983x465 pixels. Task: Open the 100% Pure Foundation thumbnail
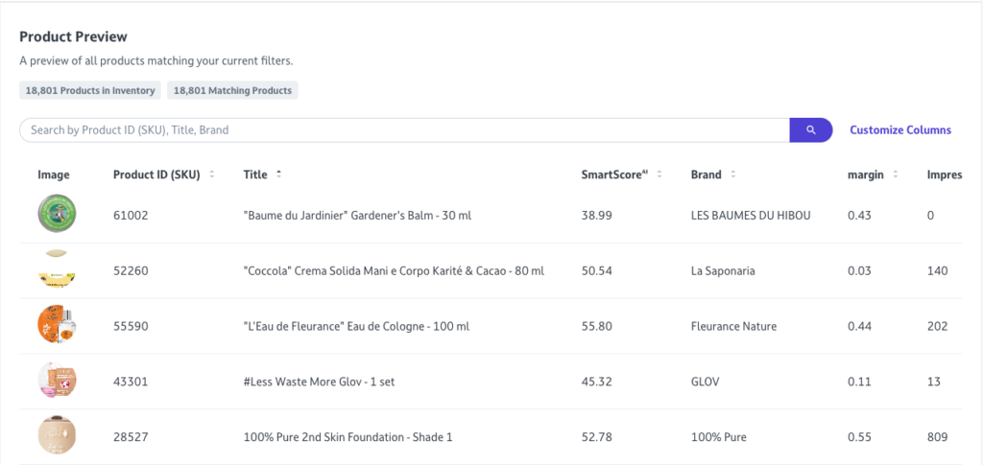tap(57, 436)
